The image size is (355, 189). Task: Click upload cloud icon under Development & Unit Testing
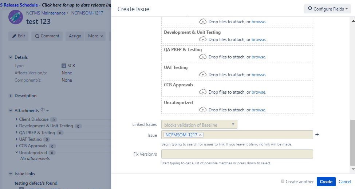203,40
